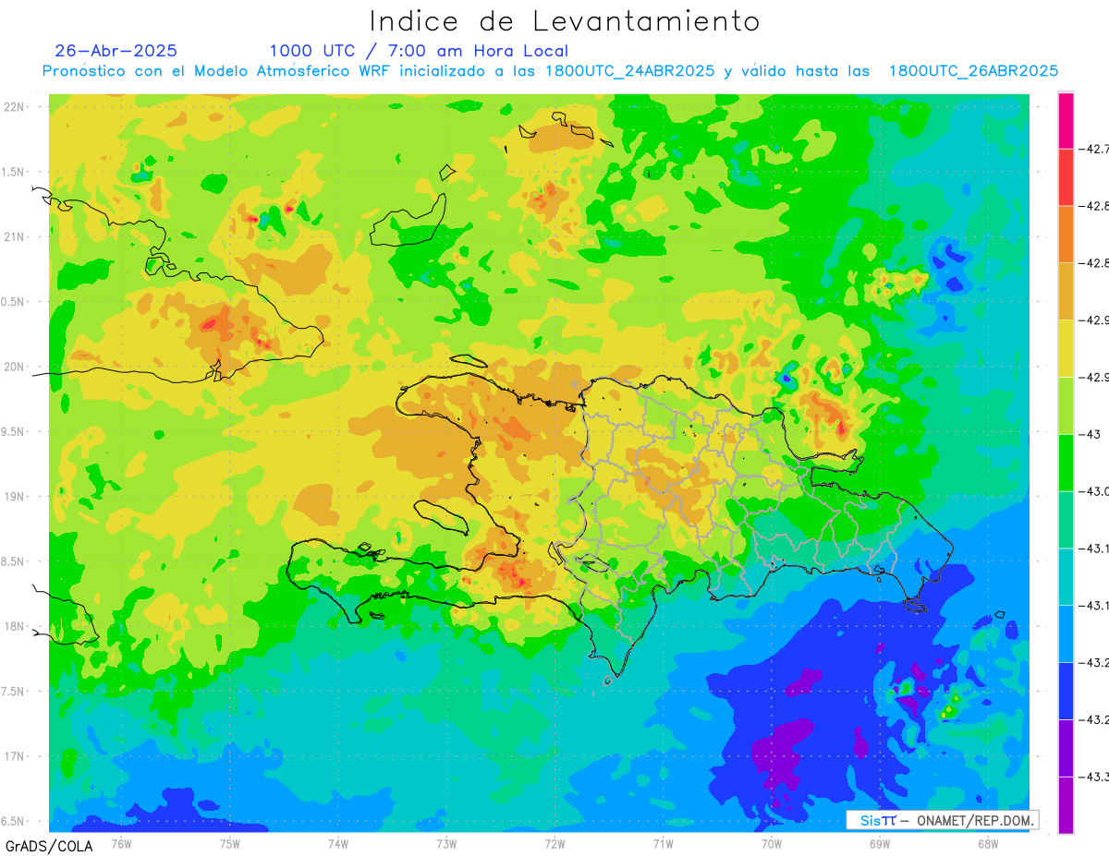
Task: Click the yellow swatch on the color bar
Action: tap(1066, 348)
